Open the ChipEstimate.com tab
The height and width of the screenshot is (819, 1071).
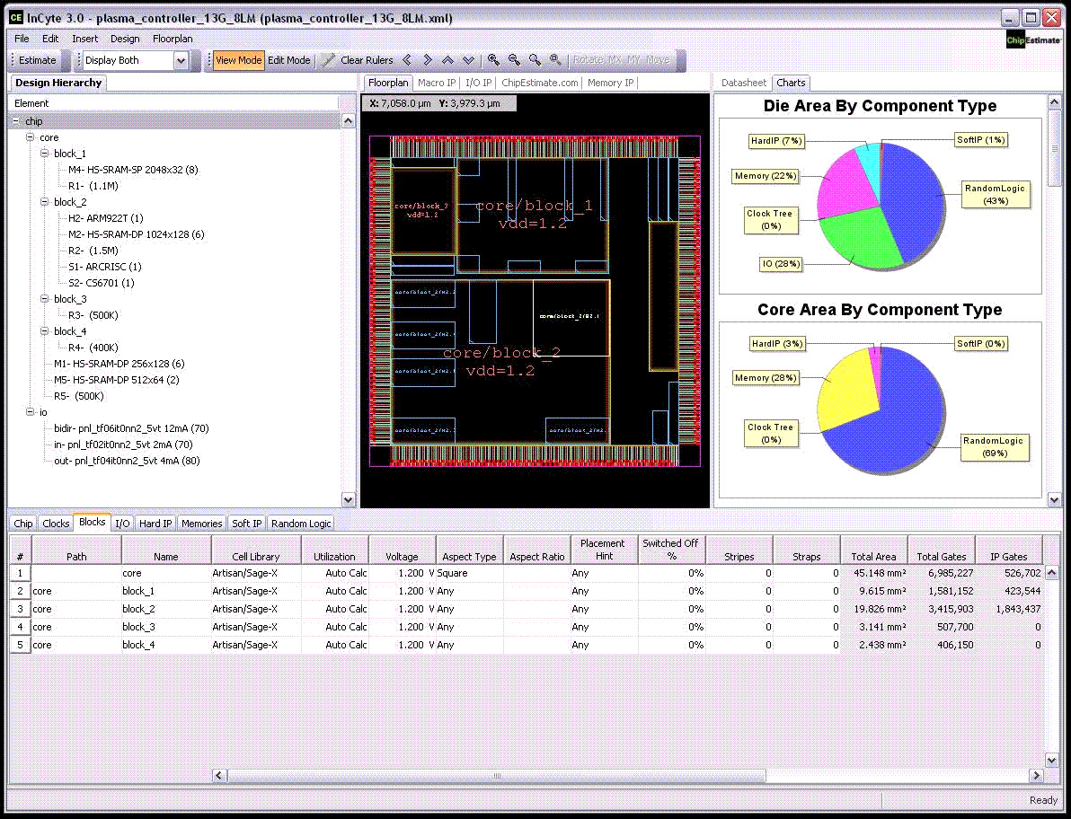pos(540,83)
